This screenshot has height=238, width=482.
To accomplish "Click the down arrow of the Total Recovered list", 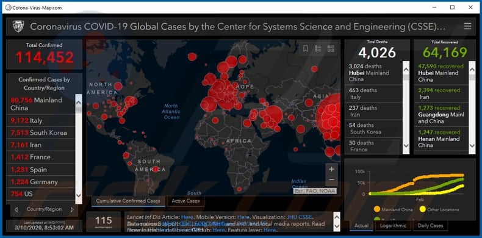I will (472, 146).
